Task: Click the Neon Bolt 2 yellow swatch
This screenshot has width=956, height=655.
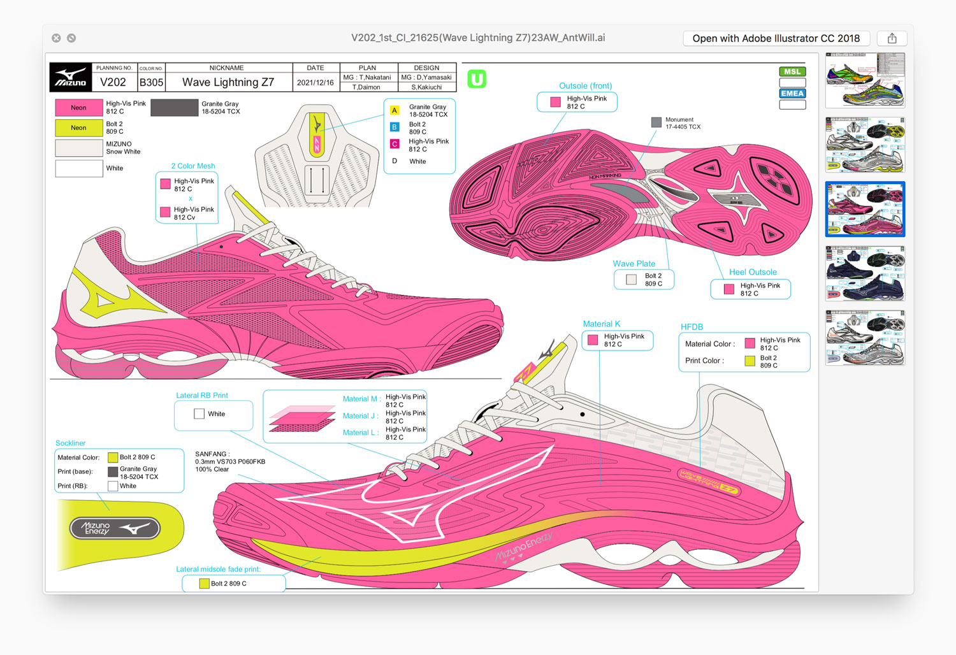Action: 78,128
